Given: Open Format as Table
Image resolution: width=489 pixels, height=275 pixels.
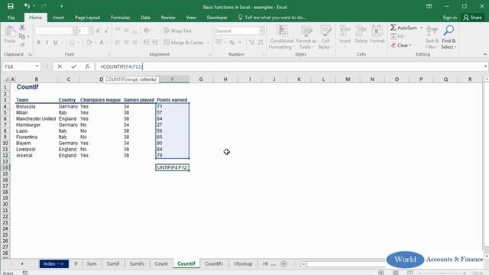Looking at the screenshot, I should (306, 37).
